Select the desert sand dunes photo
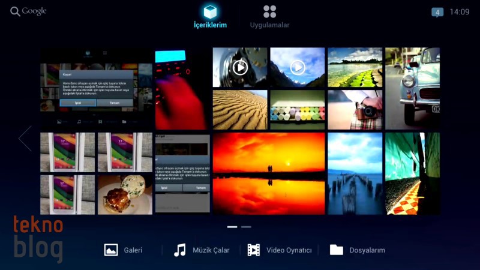The height and width of the screenshot is (270, 480). tap(240, 110)
